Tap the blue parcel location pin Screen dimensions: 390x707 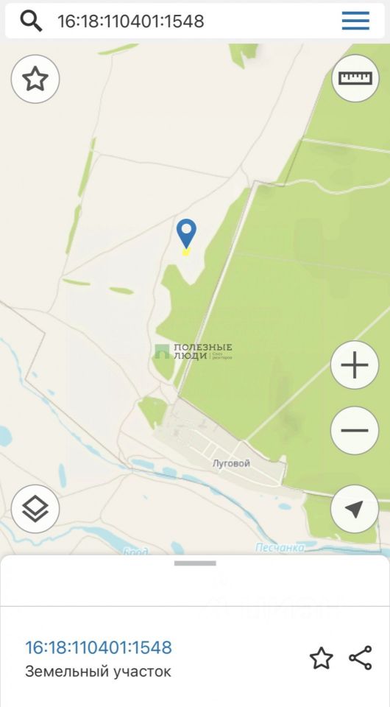pos(186,233)
